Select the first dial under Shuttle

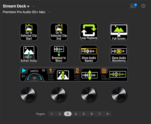click(28, 94)
